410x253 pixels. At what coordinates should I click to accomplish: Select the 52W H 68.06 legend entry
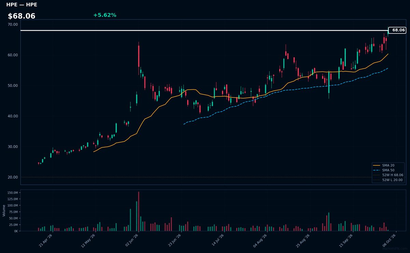[388, 175]
